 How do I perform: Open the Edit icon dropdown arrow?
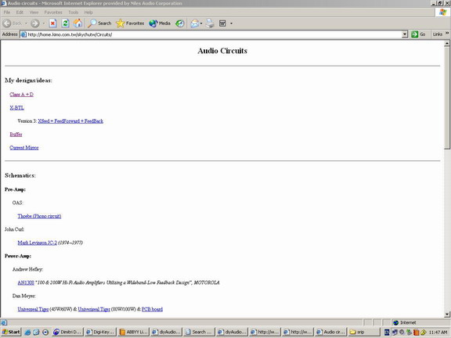click(x=231, y=23)
